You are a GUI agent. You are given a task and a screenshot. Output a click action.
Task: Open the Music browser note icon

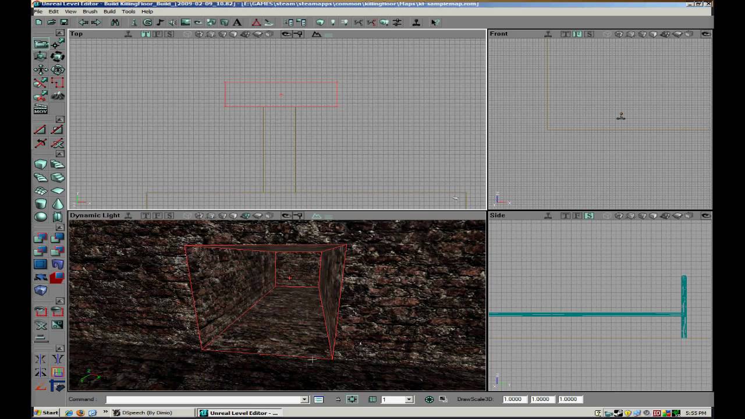click(x=160, y=22)
